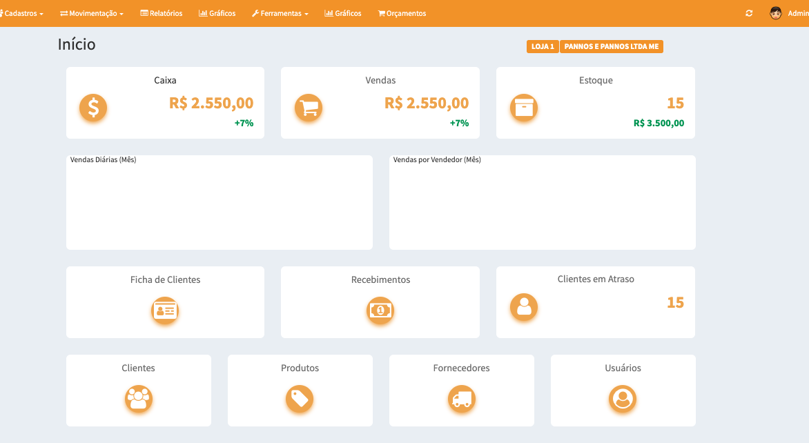Open the Produtos price tag icon
809x443 pixels.
coord(300,399)
